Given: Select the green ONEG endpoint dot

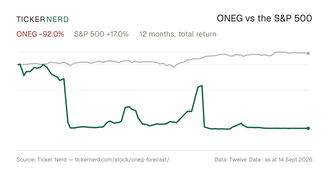Looking at the screenshot, I should tap(308, 128).
